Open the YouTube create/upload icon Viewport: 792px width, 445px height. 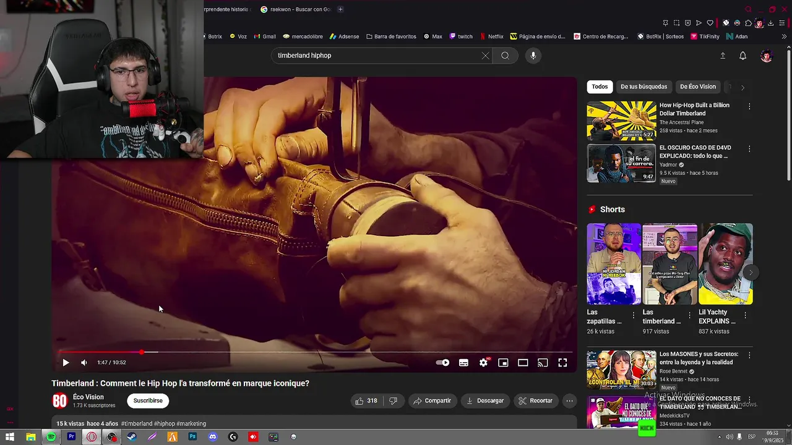[723, 56]
